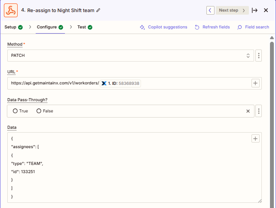Screen dimensions: 276x208
Task: Edit step name with pencil icon
Action: [x=98, y=10]
